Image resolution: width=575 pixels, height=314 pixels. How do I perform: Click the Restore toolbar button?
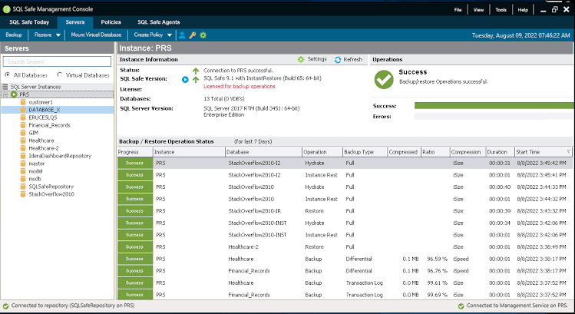(43, 35)
